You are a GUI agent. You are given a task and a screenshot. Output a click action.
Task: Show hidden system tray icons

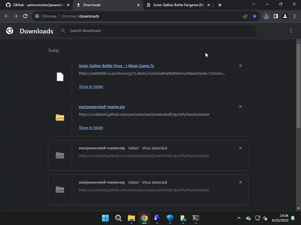[x=239, y=218]
